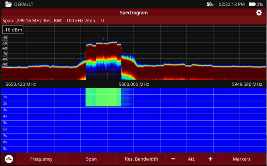
Task: Select the -16 dBm reference level box
Action: [x=13, y=30]
